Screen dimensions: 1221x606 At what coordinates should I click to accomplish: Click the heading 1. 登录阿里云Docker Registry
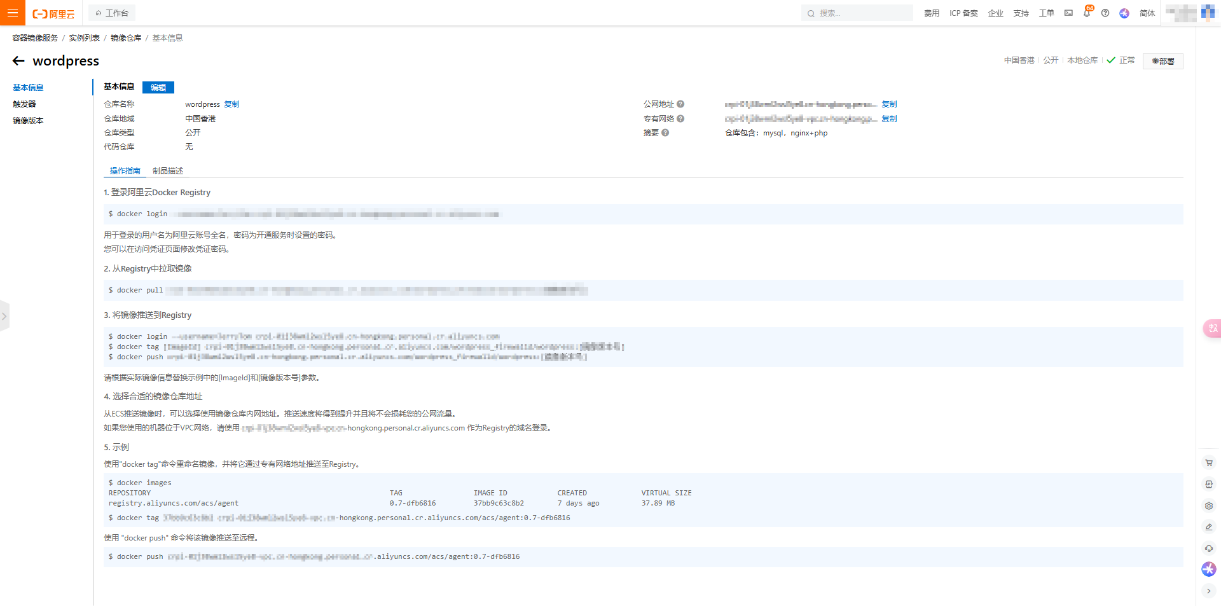(x=157, y=193)
